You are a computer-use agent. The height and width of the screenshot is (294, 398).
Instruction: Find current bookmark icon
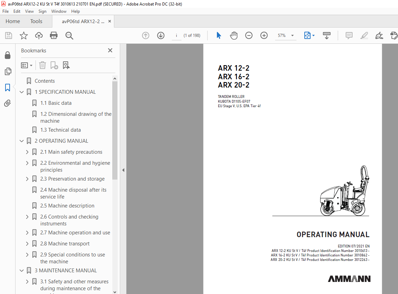tap(66, 65)
